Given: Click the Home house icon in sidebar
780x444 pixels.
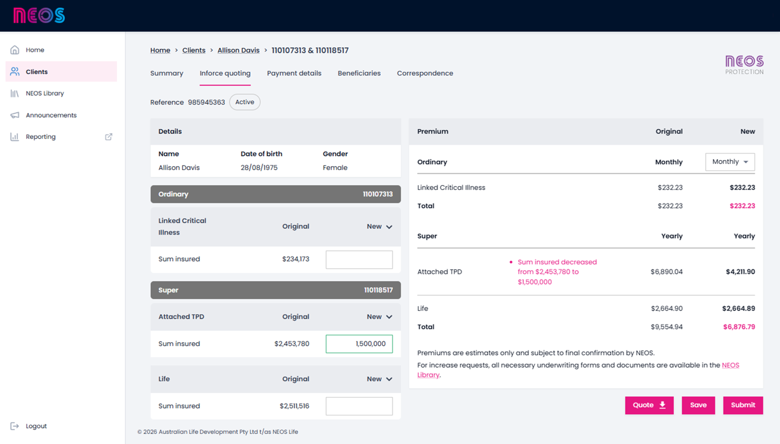Looking at the screenshot, I should 15,50.
